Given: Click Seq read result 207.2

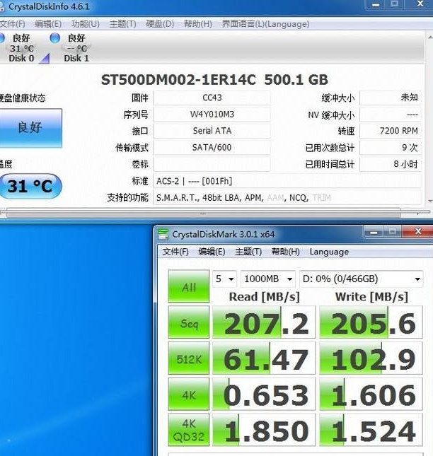Looking at the screenshot, I should click(x=264, y=322).
